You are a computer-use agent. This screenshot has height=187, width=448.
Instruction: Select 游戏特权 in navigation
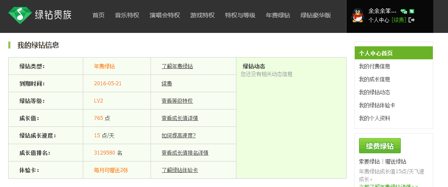(x=203, y=16)
